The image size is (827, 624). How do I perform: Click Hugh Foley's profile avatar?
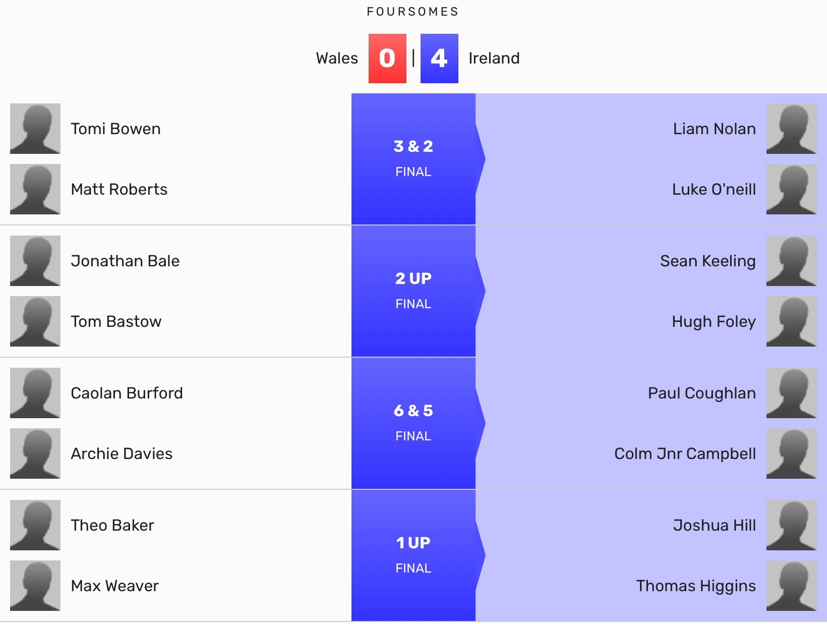pyautogui.click(x=791, y=321)
